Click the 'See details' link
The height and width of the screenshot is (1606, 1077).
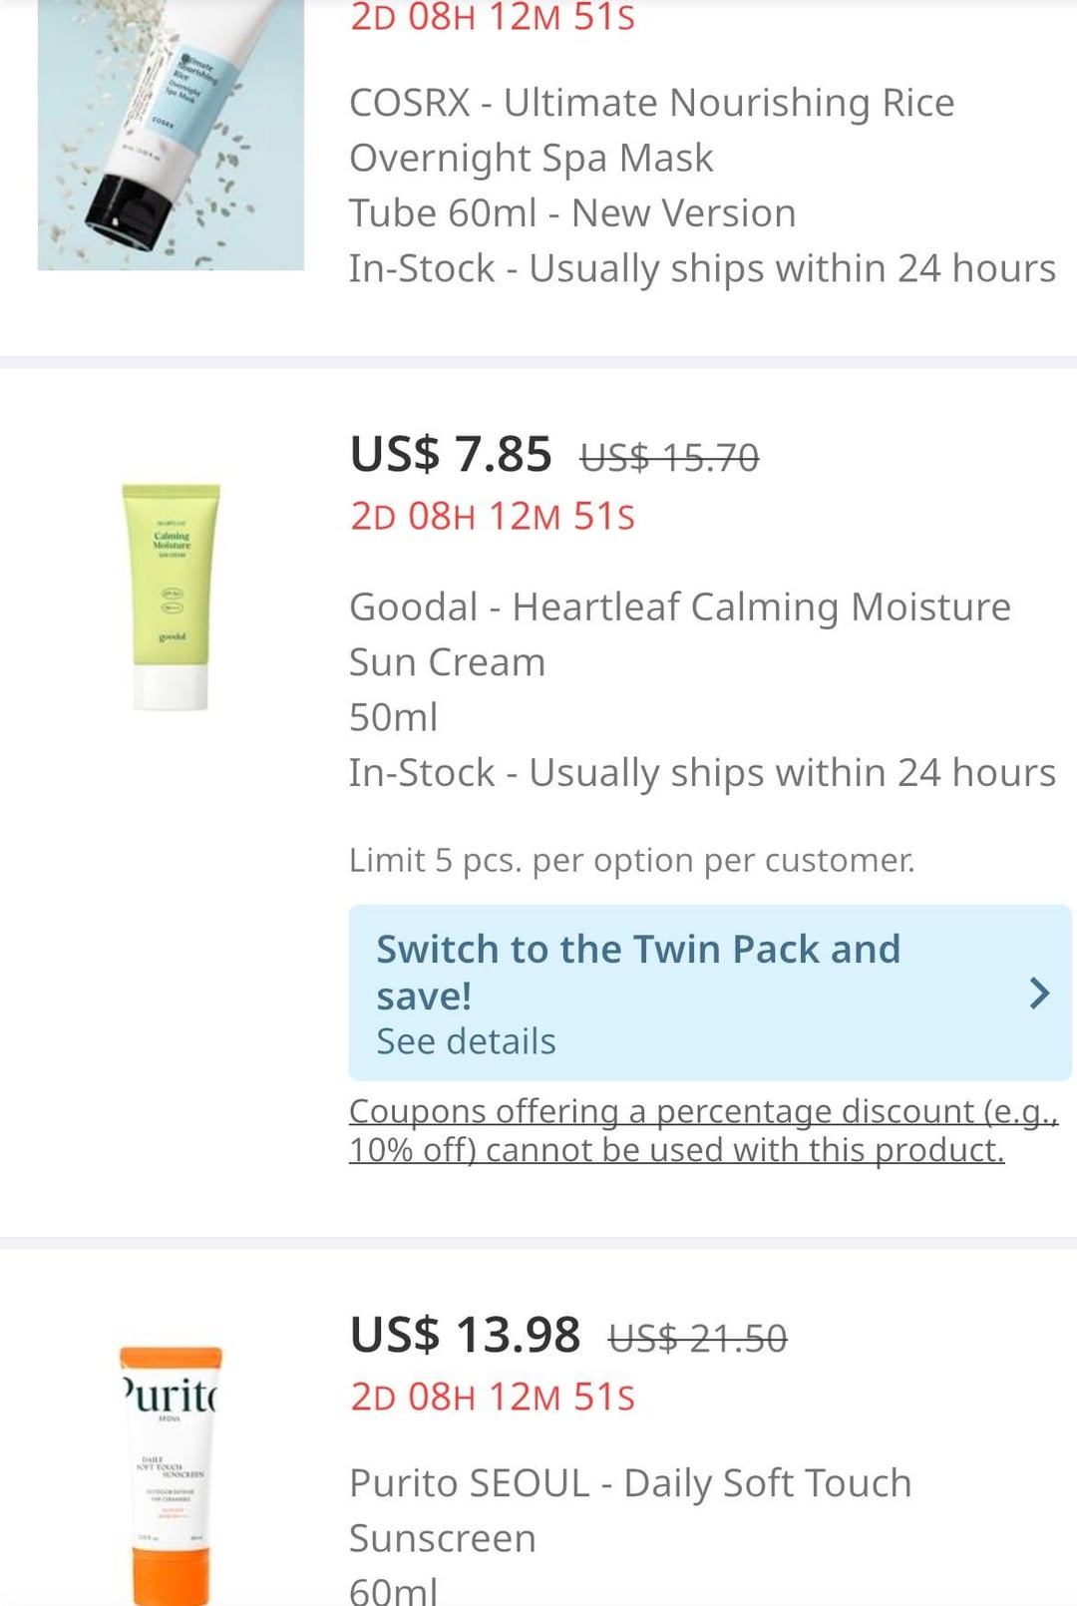tap(466, 1041)
